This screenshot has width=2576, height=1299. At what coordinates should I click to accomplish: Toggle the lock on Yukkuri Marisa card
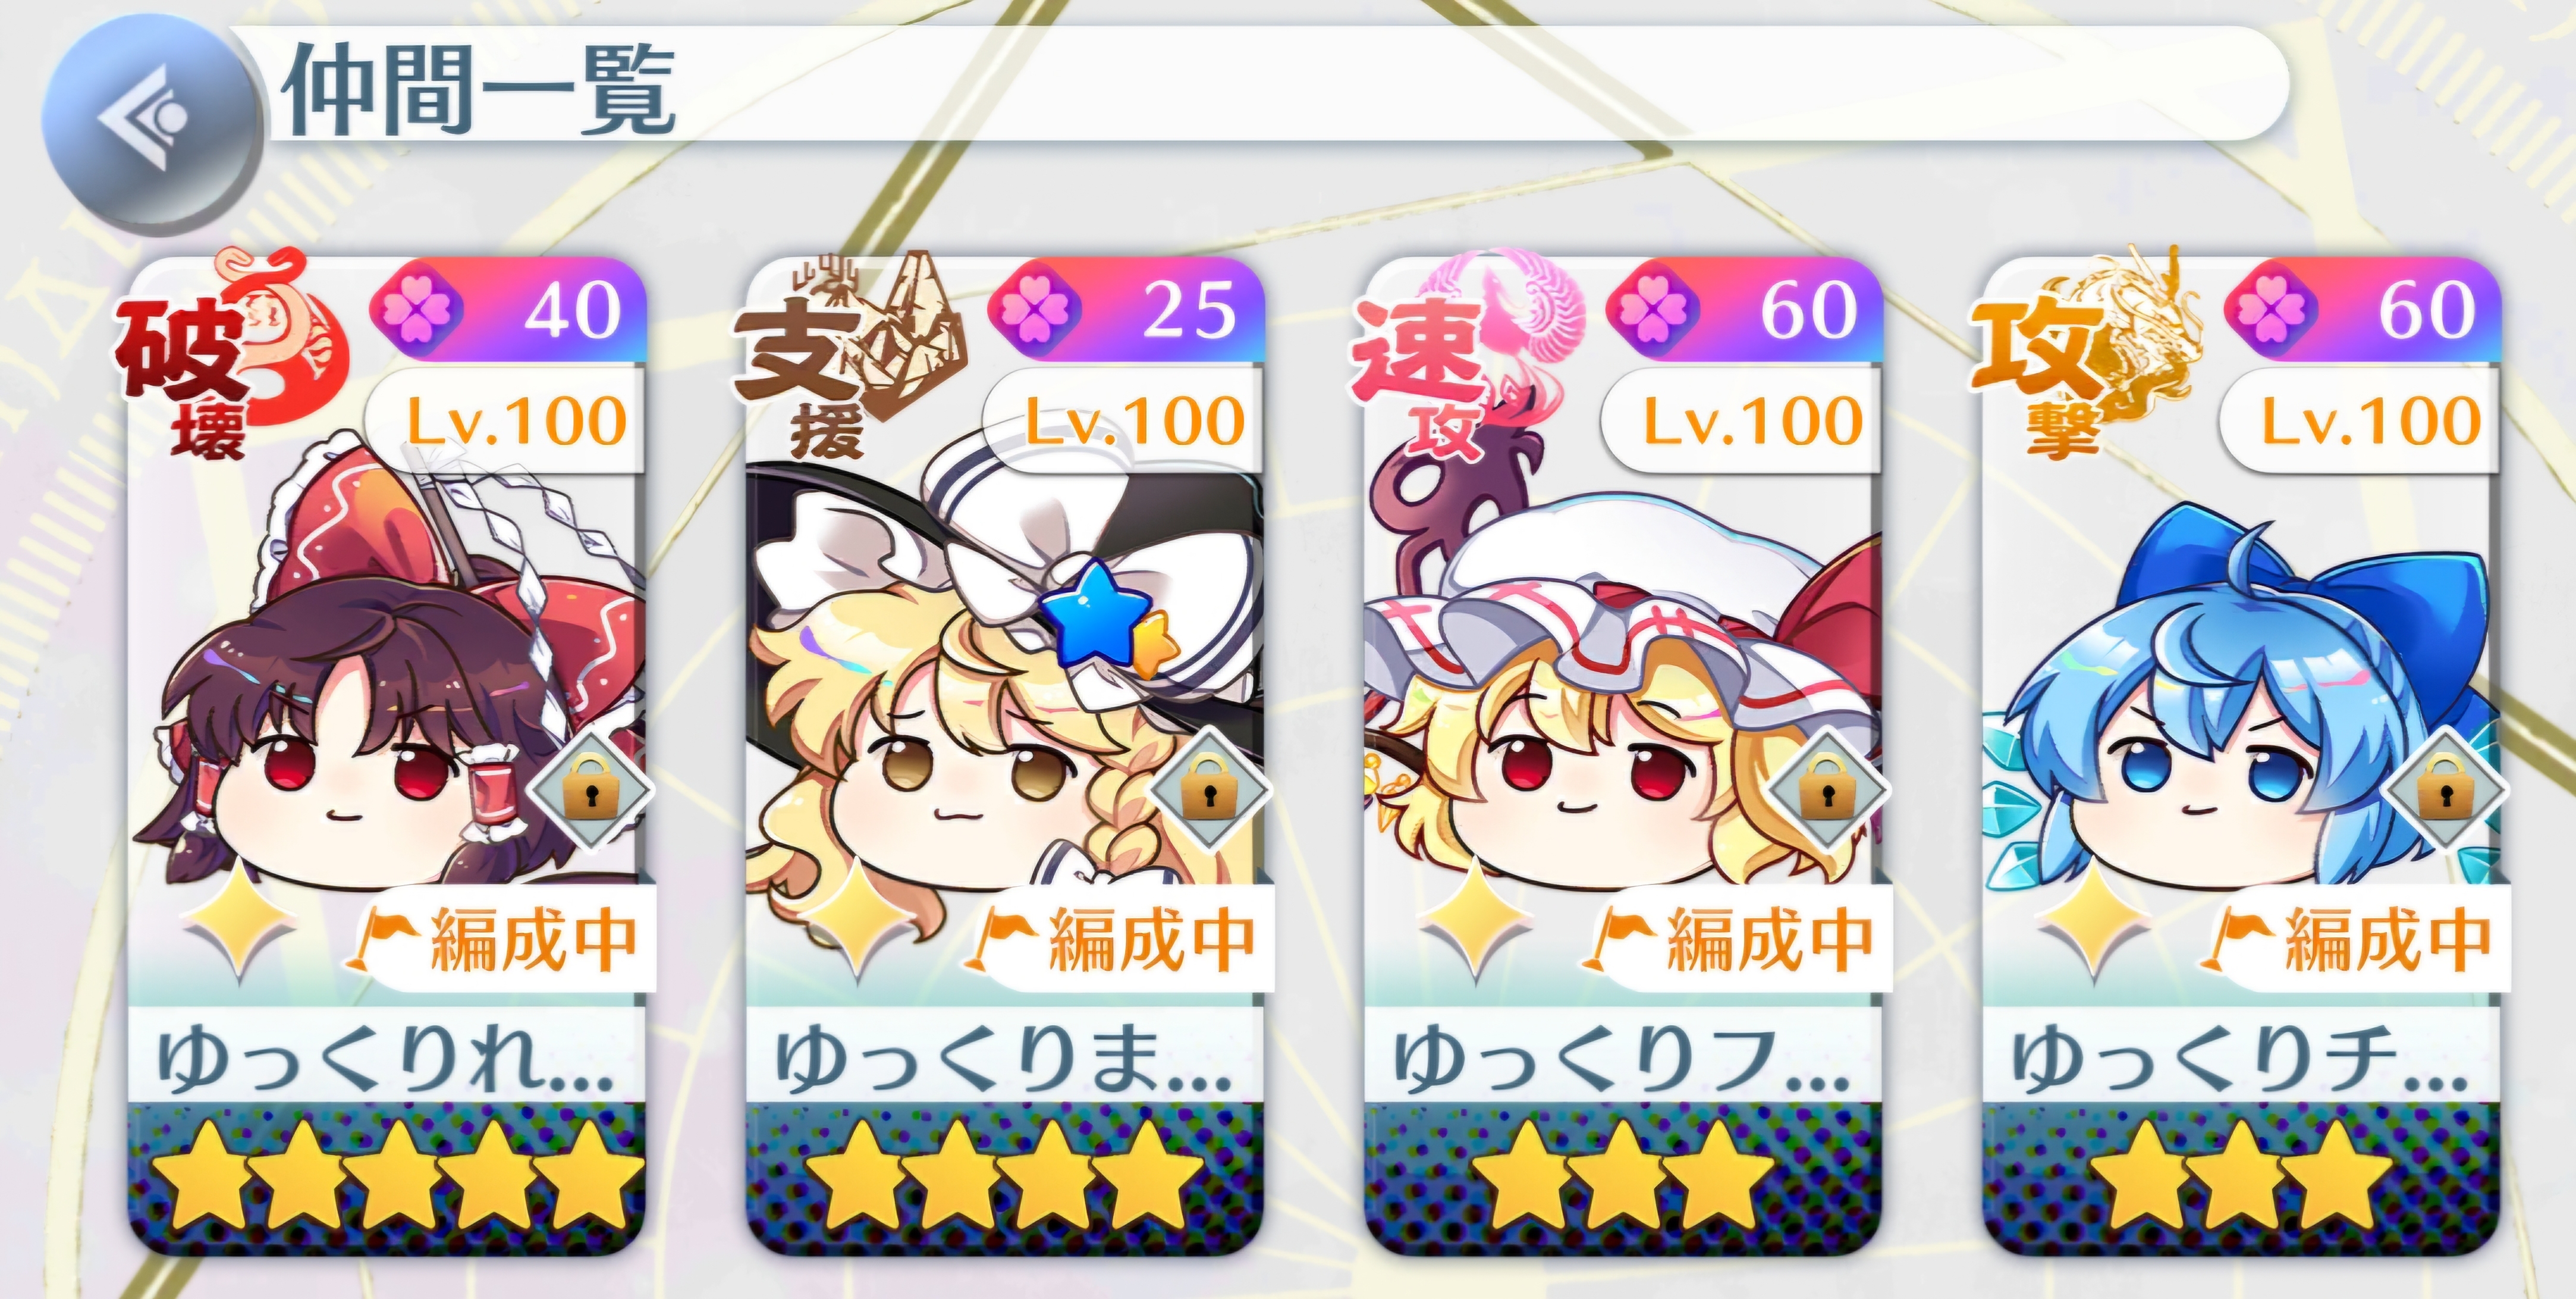pyautogui.click(x=1210, y=790)
